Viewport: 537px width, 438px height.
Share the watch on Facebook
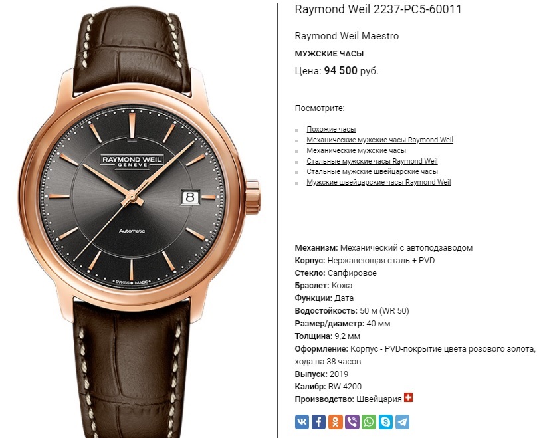(x=318, y=422)
